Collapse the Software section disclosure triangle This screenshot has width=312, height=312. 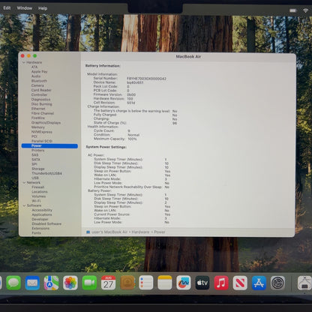[x=24, y=205]
